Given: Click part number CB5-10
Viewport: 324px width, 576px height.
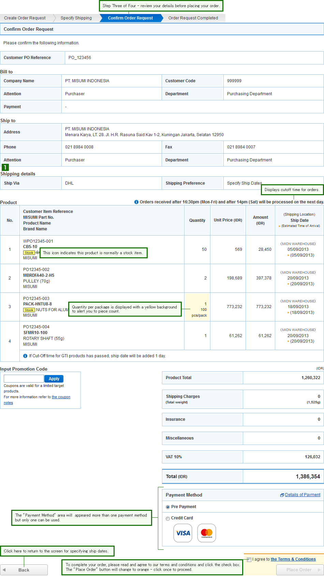Looking at the screenshot, I should tap(30, 247).
